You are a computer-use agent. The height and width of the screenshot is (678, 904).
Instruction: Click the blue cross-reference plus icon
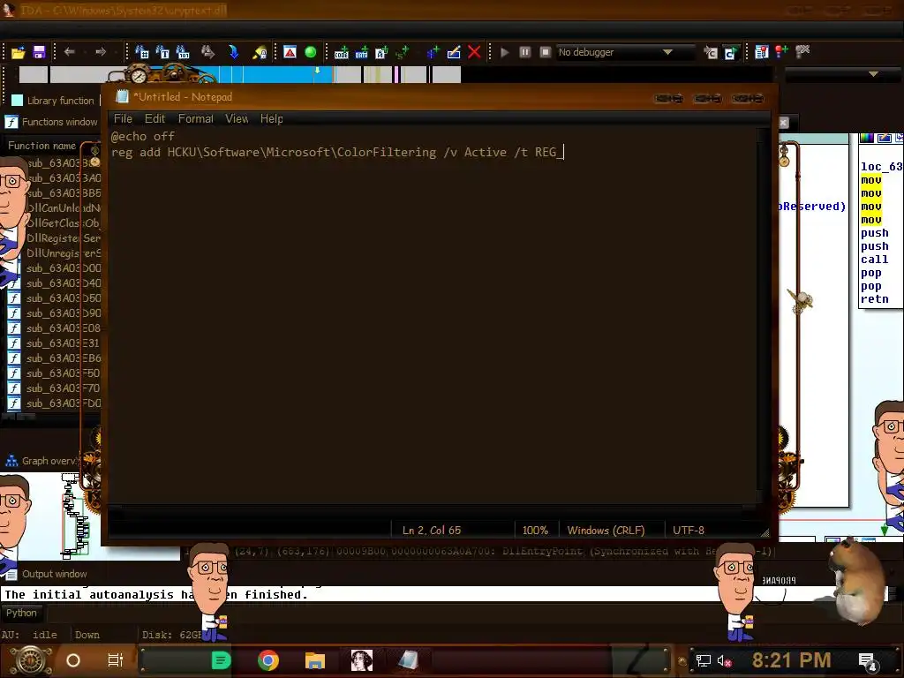tap(433, 52)
